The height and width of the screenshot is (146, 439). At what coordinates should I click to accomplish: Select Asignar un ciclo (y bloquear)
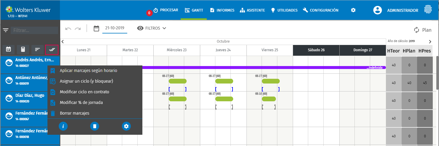(x=95, y=81)
